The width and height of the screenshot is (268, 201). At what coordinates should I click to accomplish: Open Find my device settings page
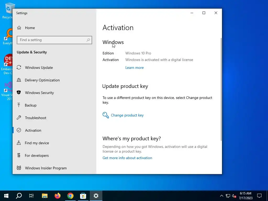pos(54,143)
